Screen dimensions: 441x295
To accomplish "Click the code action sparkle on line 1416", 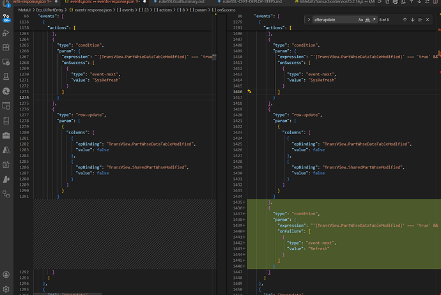I will (x=249, y=91).
